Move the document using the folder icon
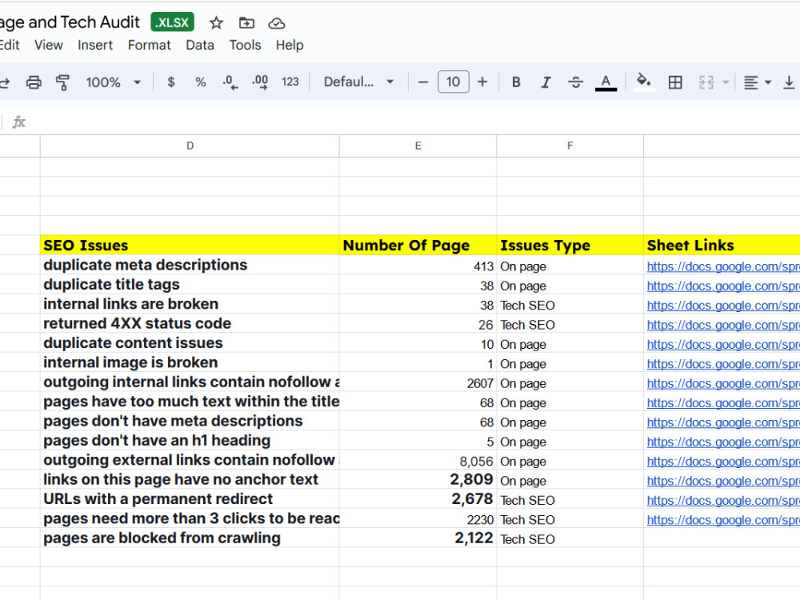The image size is (800, 600). [x=246, y=23]
